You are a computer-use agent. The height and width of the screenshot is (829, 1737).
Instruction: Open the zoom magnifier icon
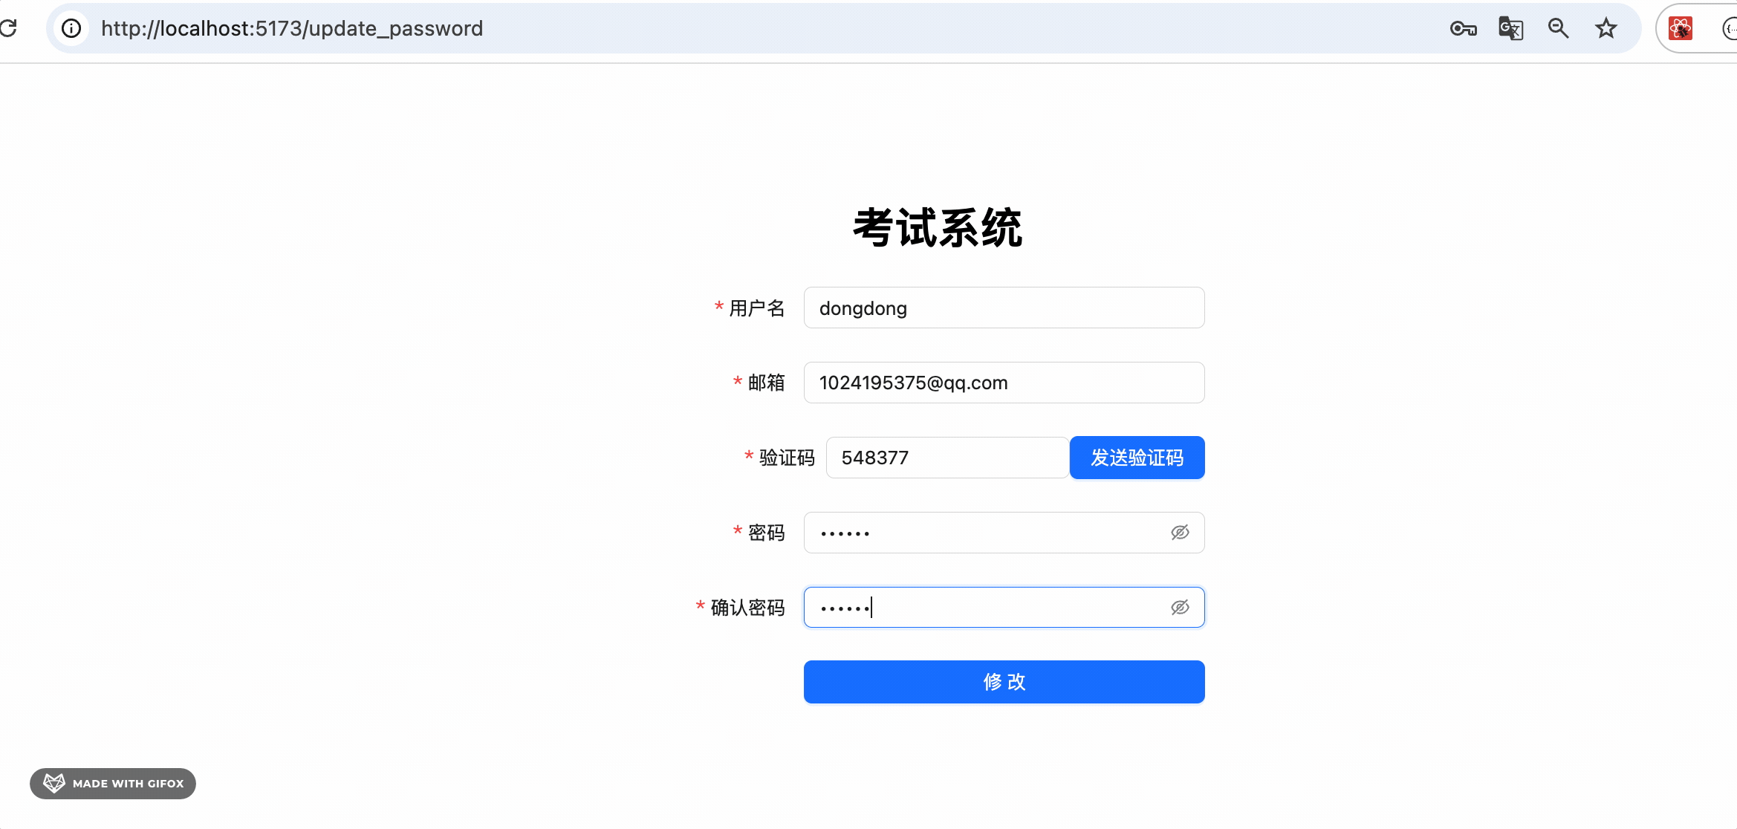click(1558, 28)
